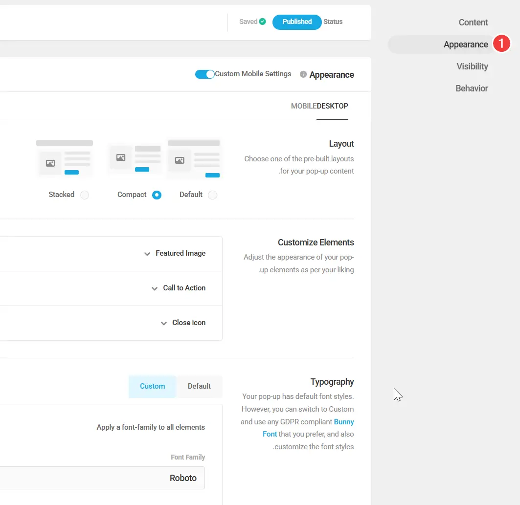Viewport: 520px width, 505px height.
Task: Open the Font Family dropdown showing Roboto
Action: [102, 478]
